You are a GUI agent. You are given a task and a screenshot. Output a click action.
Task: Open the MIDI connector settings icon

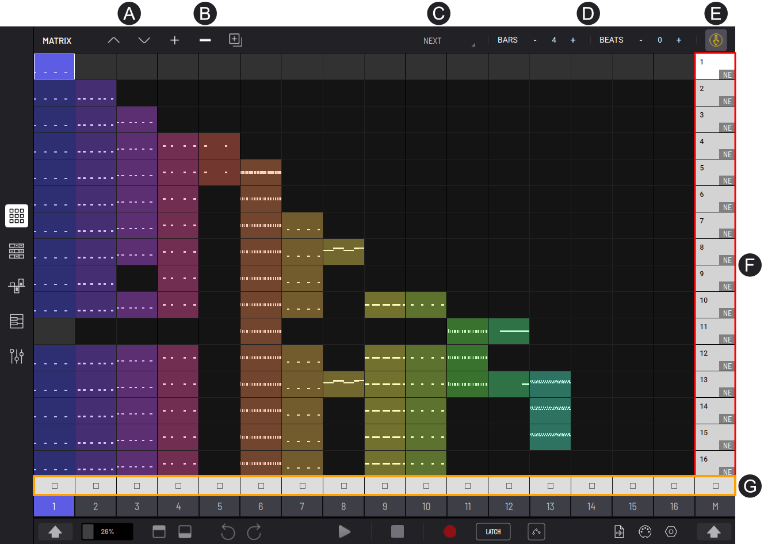645,531
